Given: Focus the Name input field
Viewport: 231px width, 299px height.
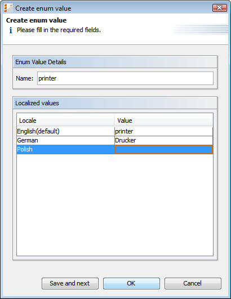Looking at the screenshot, I should click(x=125, y=78).
